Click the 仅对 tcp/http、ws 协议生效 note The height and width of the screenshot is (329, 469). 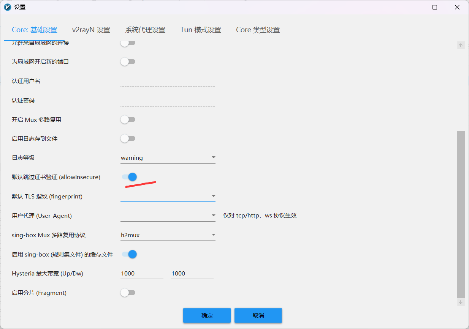tap(260, 216)
